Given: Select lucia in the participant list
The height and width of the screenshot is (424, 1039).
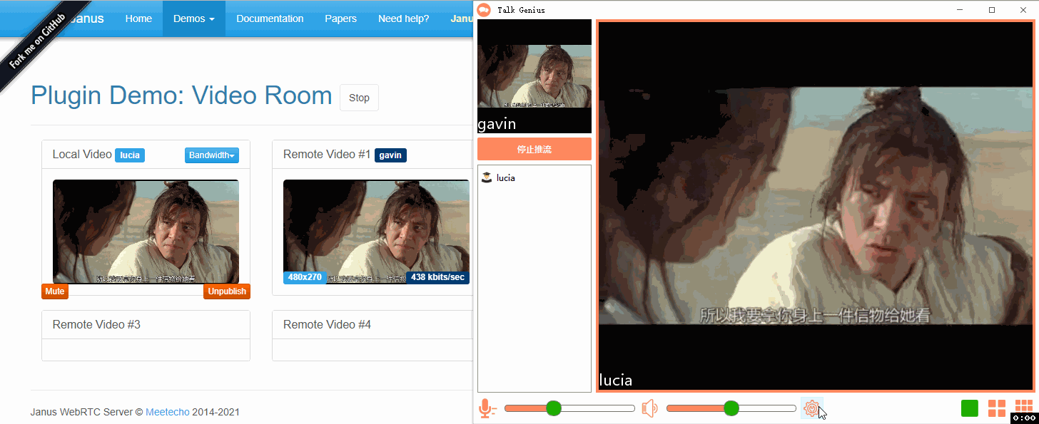Looking at the screenshot, I should click(534, 177).
